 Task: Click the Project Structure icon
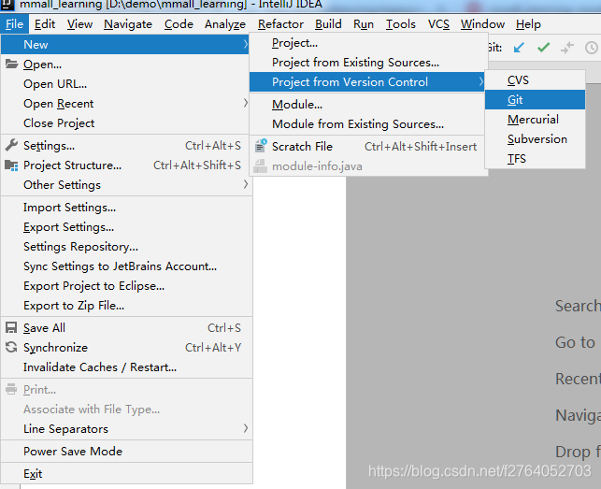11,165
